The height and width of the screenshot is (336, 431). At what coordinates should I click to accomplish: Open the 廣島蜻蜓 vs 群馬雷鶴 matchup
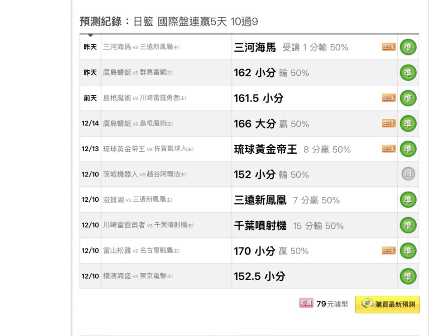pyautogui.click(x=138, y=73)
